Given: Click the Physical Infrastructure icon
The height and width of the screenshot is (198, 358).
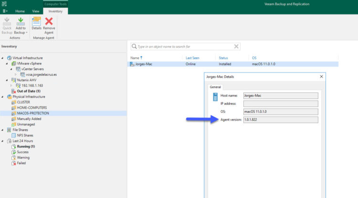Looking at the screenshot, I should coord(9,97).
